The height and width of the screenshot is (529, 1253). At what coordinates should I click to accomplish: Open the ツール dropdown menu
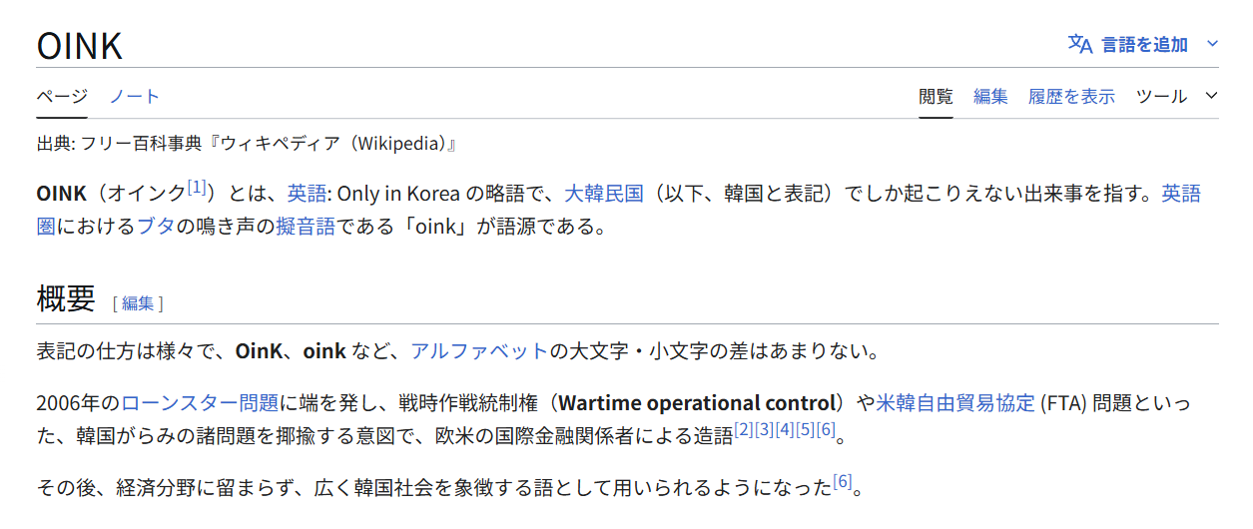click(x=1177, y=97)
